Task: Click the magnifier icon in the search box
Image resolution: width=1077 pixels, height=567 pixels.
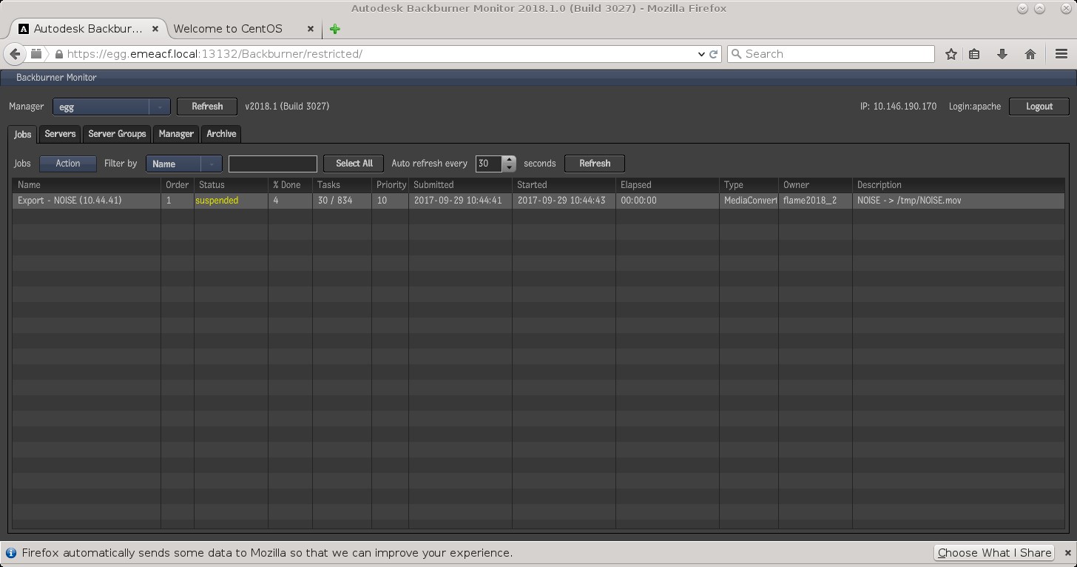Action: click(736, 54)
